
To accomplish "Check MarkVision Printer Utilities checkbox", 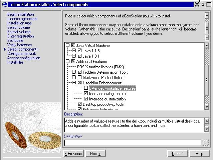I will click(79, 77).
